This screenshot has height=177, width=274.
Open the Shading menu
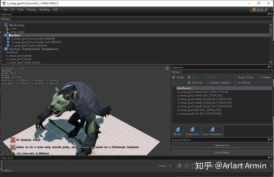point(44,10)
